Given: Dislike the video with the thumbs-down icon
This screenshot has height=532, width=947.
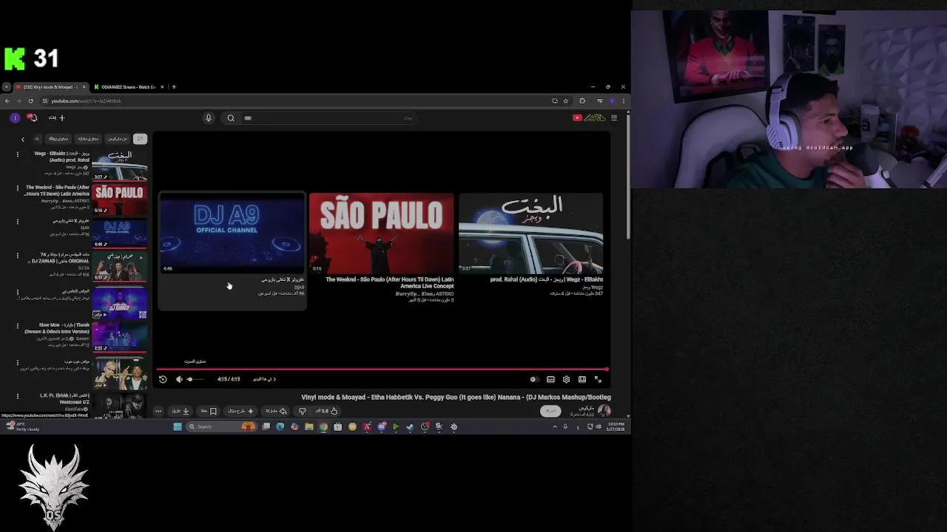Looking at the screenshot, I should point(302,411).
